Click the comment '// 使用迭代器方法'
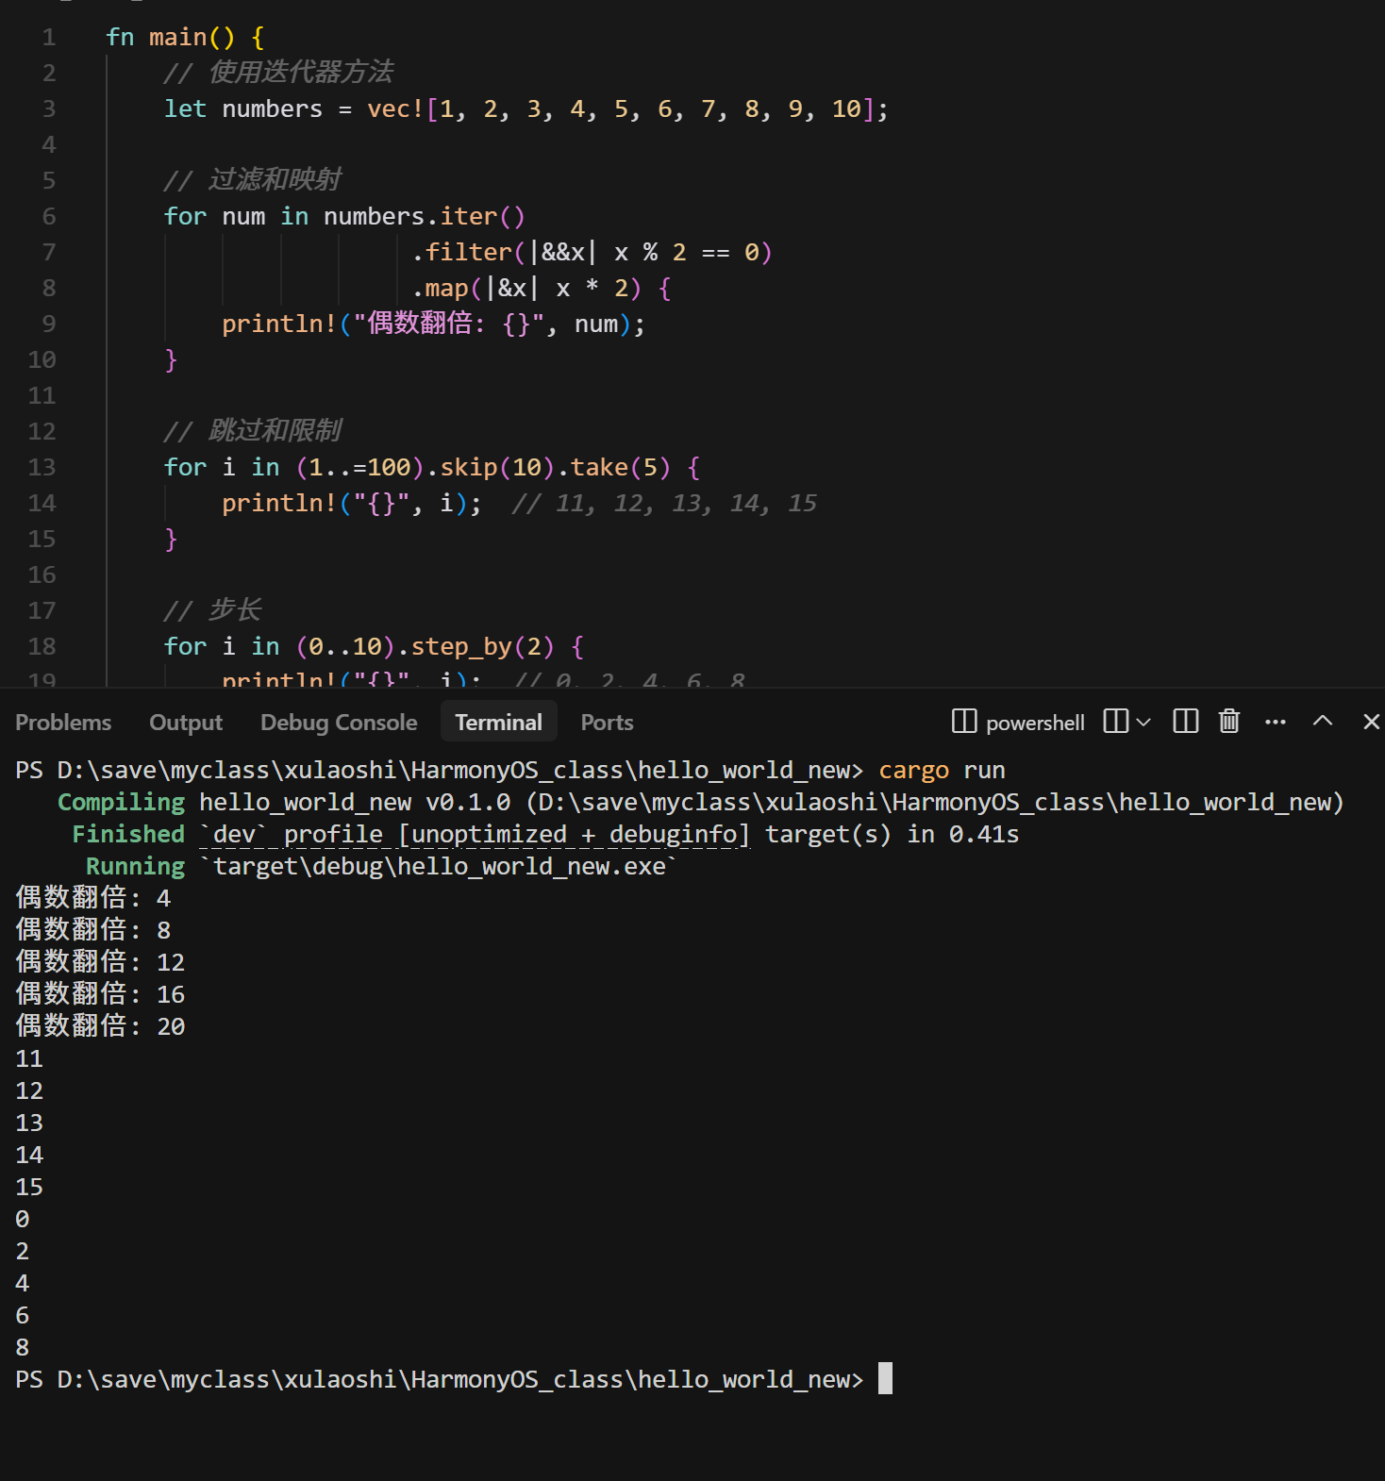This screenshot has height=1481, width=1385. point(278,74)
